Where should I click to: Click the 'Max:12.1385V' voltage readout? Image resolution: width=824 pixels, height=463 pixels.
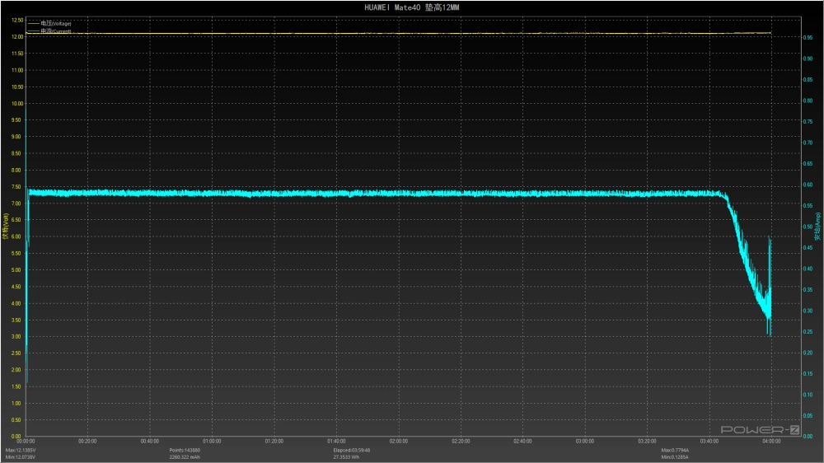coord(21,451)
